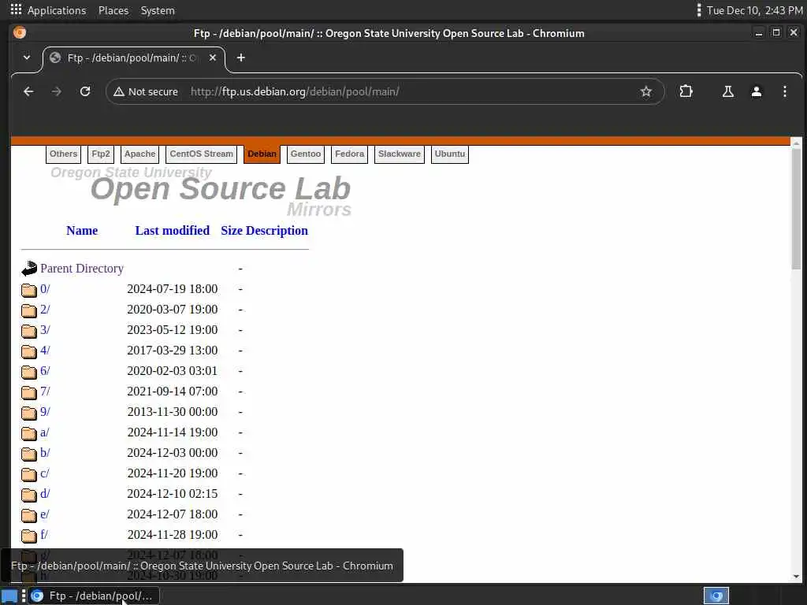
Task: Click the folder icon for b/
Action: [x=29, y=454]
